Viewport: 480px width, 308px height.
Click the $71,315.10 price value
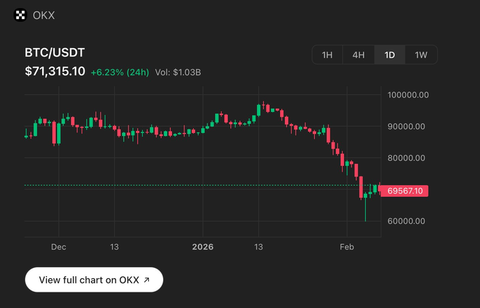tap(54, 71)
